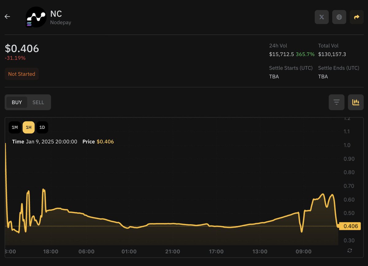Viewport: 368px width, 266px height.
Task: Click the Settle Ends (UTC) label
Action: coord(339,68)
